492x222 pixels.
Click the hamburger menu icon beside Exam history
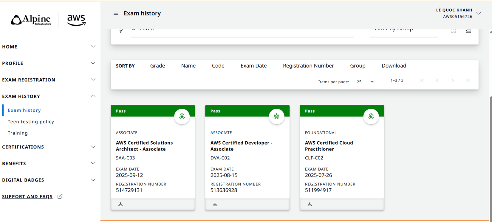[116, 13]
